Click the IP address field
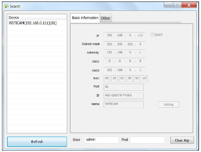 (124, 35)
